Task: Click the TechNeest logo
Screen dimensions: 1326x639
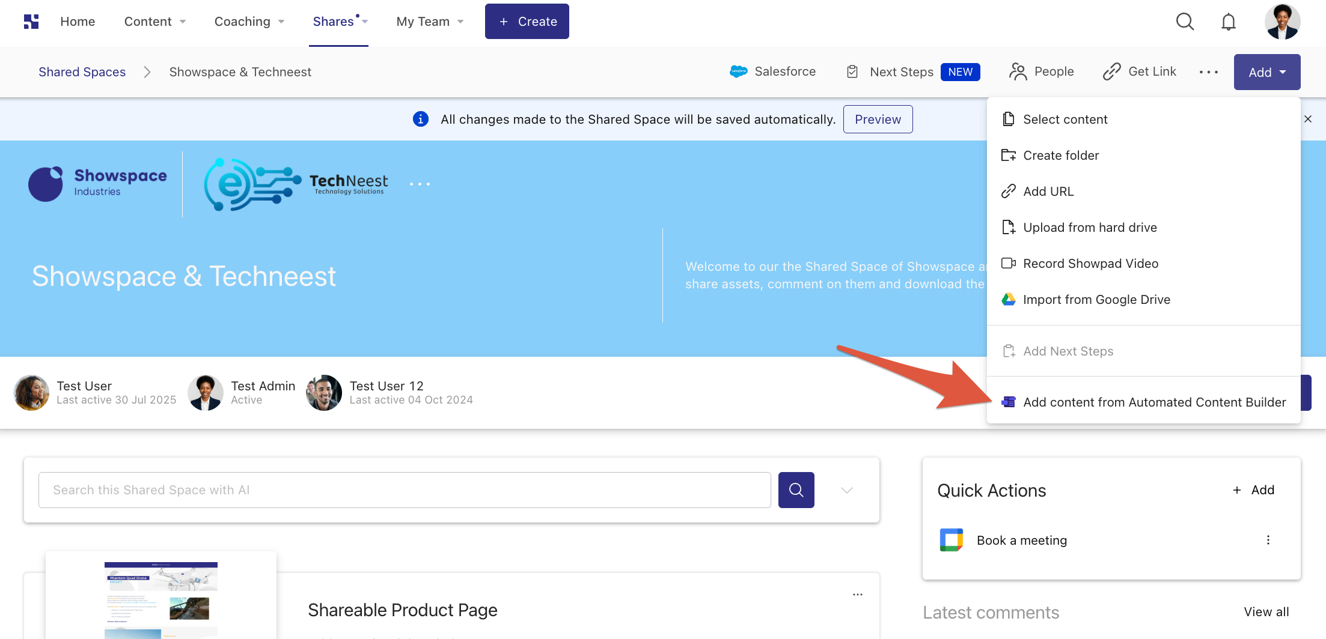Action: pos(296,184)
